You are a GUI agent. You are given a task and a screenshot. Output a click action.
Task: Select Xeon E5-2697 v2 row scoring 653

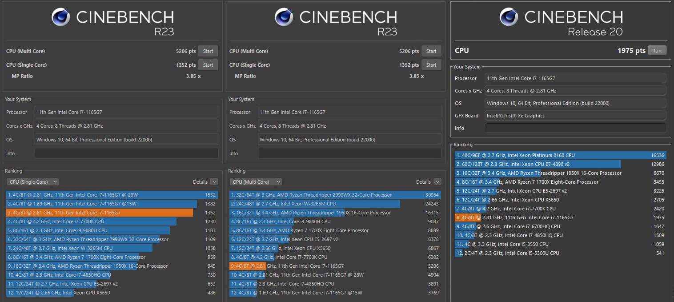tap(112, 284)
